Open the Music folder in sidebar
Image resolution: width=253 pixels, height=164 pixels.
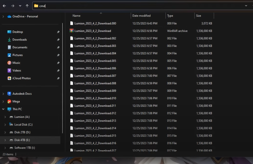(16, 63)
